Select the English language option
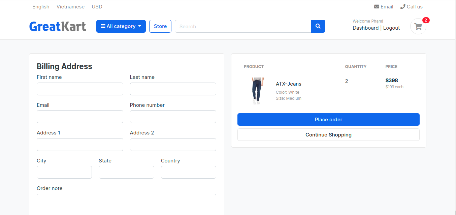 point(40,6)
